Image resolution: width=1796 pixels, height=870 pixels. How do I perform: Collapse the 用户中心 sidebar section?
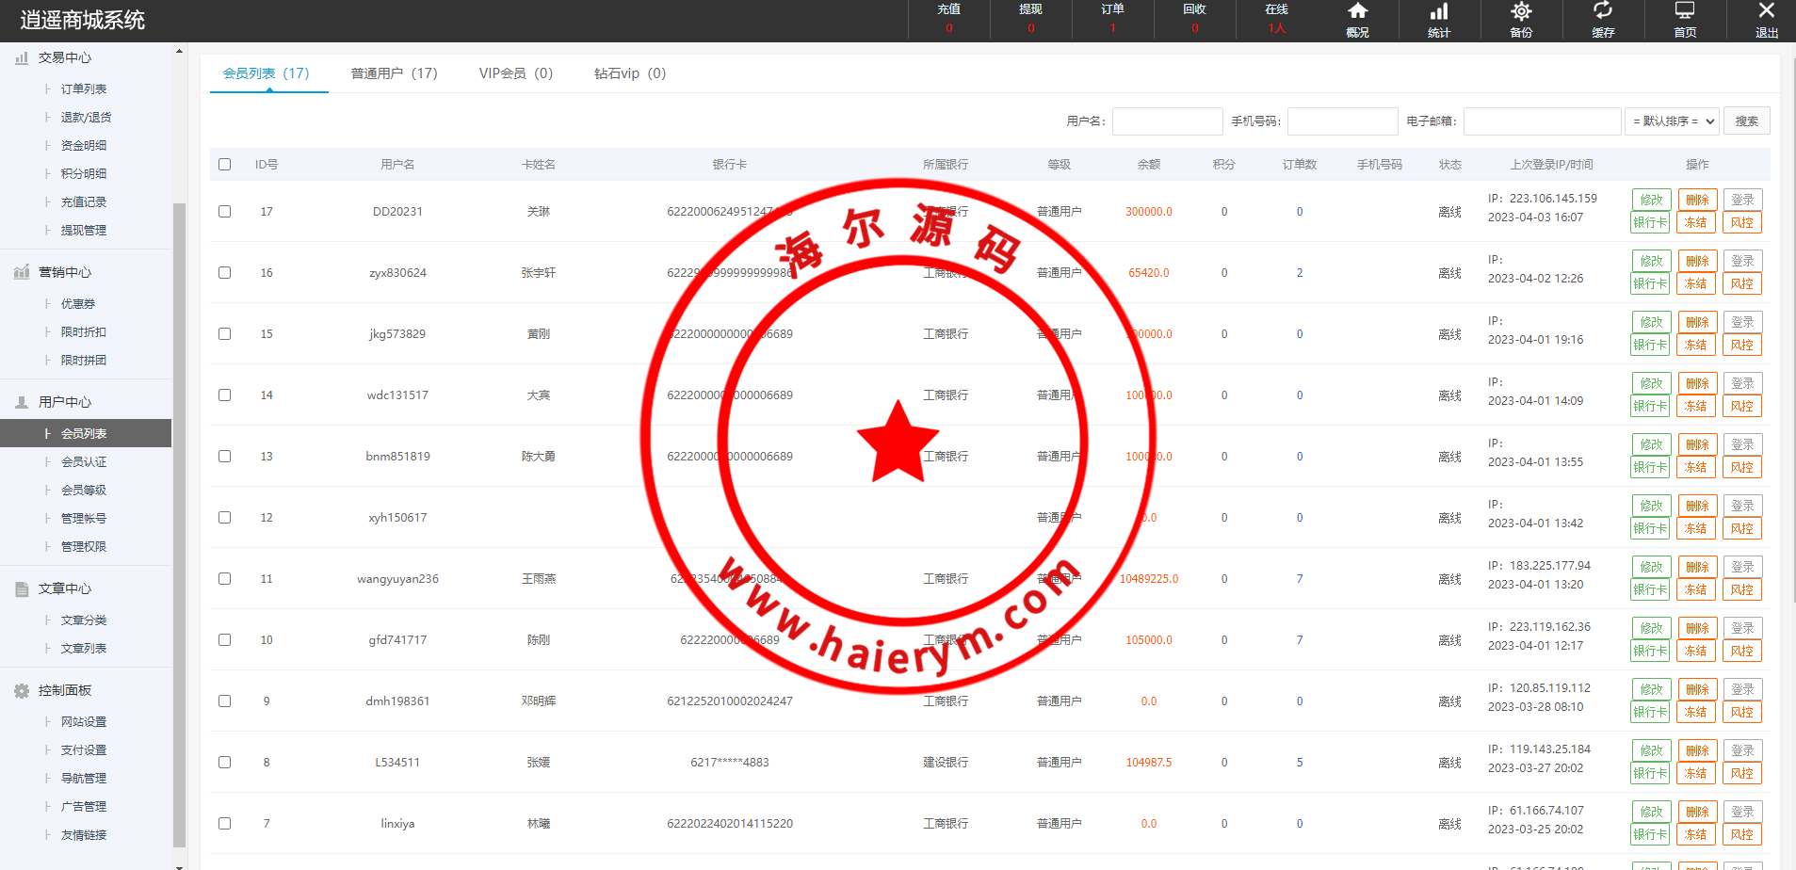point(65,402)
